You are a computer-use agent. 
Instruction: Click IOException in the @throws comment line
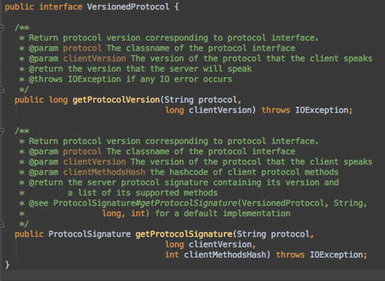tap(95, 79)
